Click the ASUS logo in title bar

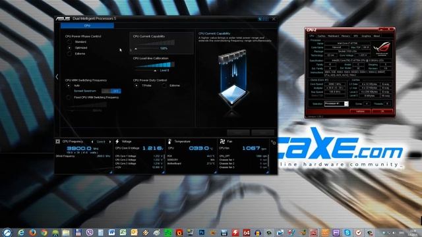click(x=63, y=18)
